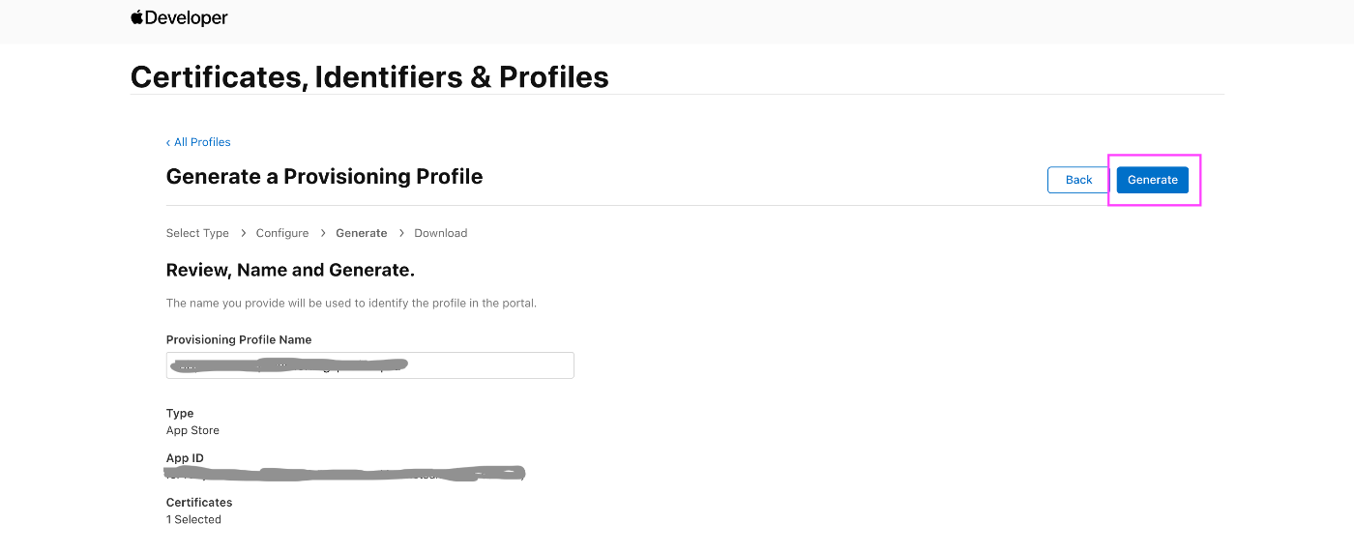Click the Review, Name and Generate heading
The height and width of the screenshot is (553, 1354).
290,270
